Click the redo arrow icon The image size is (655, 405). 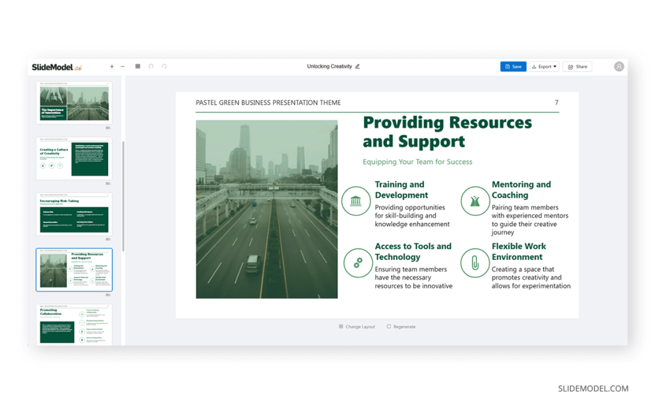(164, 66)
